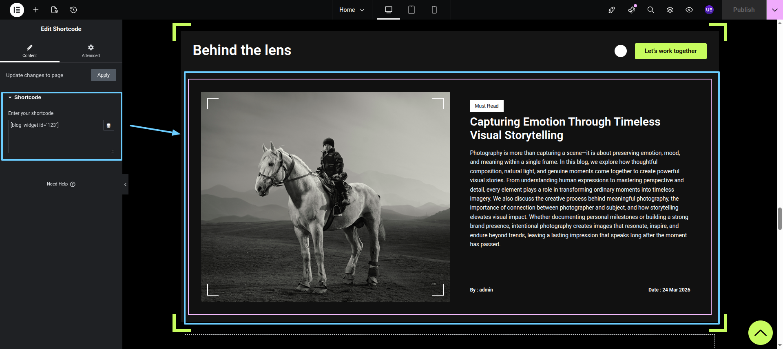Click the plus icon to add element
The width and height of the screenshot is (783, 349).
(x=36, y=10)
